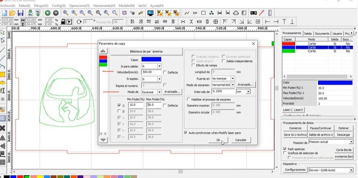This screenshot has width=358, height=178.
Task: Uncheck Path optimize in main window
Action: [x=285, y=149]
